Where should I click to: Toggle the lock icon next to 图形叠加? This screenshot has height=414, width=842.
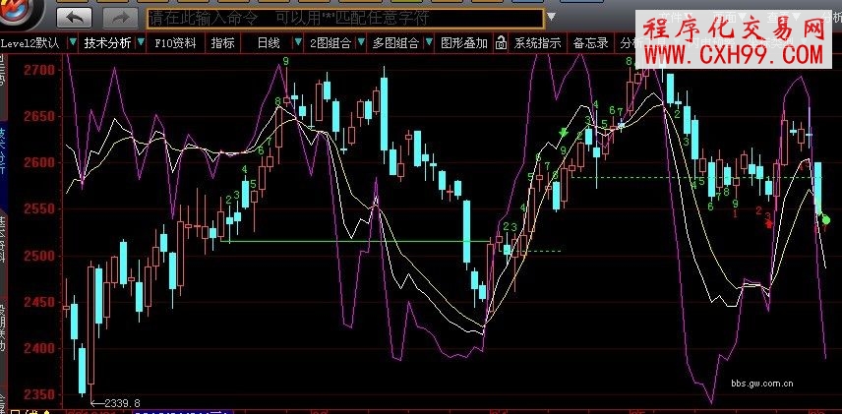point(501,43)
